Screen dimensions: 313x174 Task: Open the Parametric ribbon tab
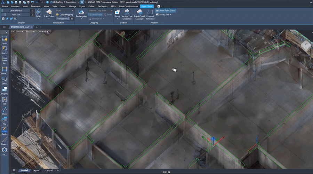coord(36,6)
